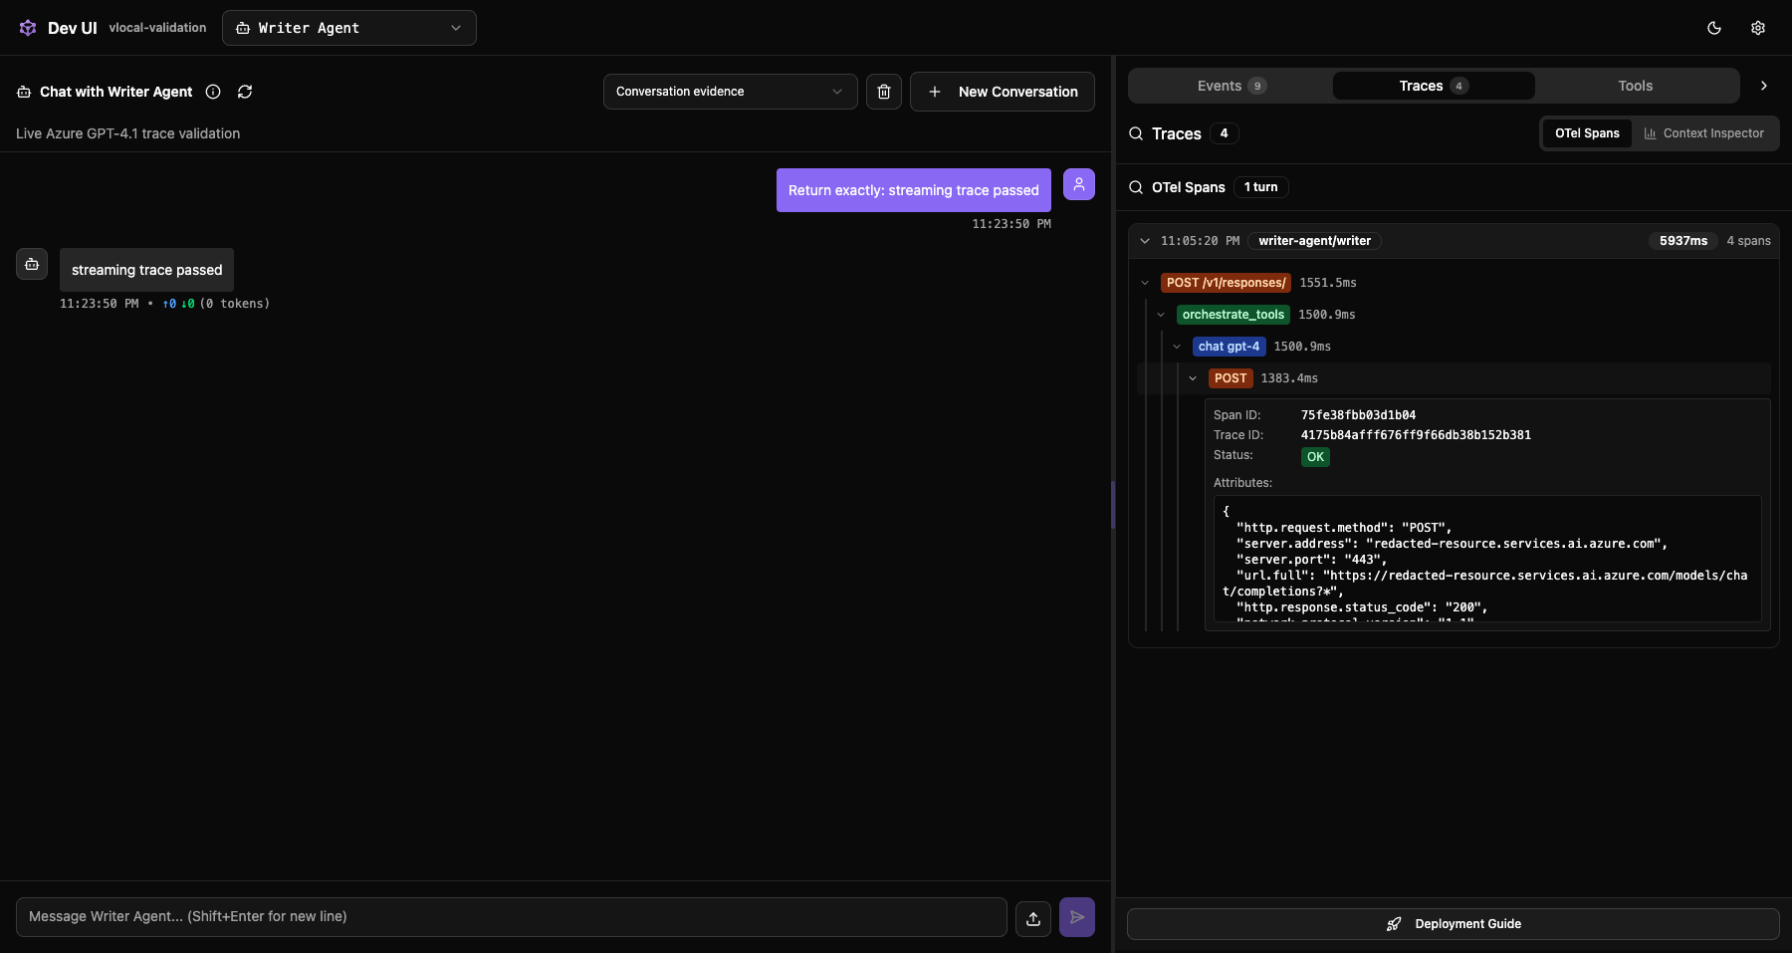Click the Dev UI logo icon
The height and width of the screenshot is (953, 1792).
(28, 28)
